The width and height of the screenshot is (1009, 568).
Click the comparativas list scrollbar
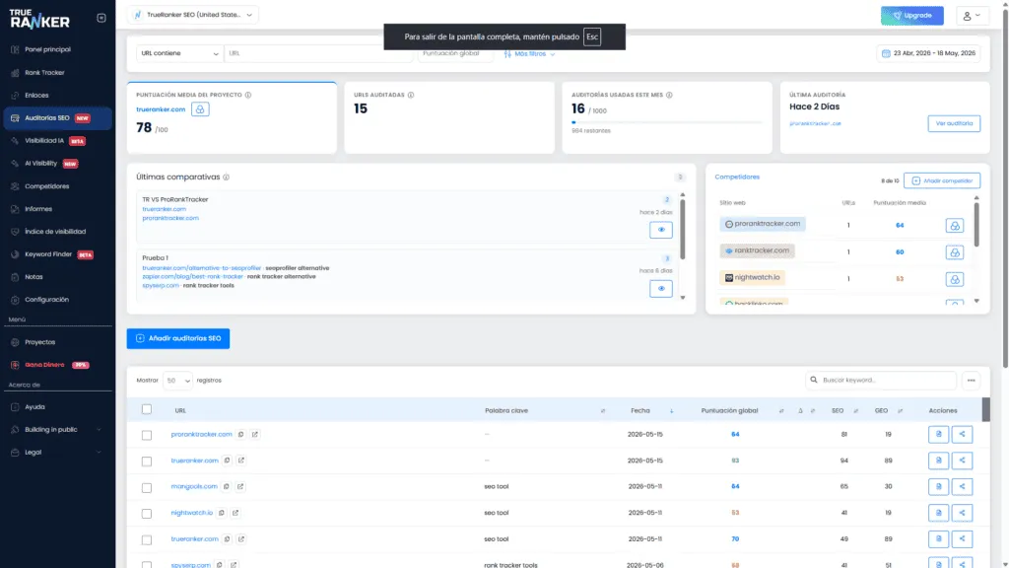click(x=682, y=229)
